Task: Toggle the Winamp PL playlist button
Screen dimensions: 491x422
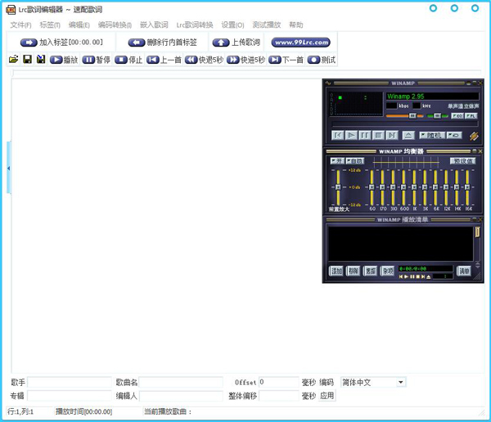Action: tap(471, 116)
